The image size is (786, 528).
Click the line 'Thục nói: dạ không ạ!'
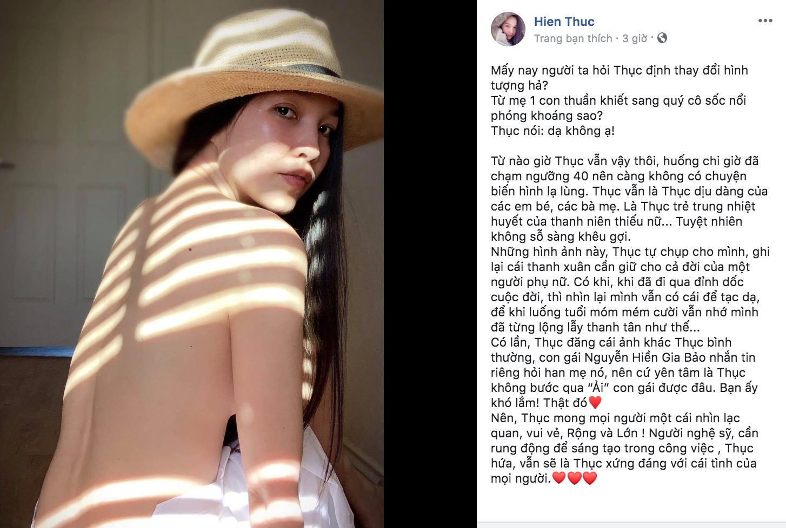tap(552, 131)
